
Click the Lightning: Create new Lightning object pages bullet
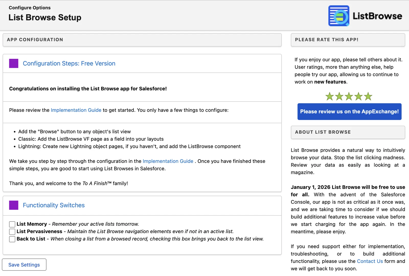(x=129, y=146)
